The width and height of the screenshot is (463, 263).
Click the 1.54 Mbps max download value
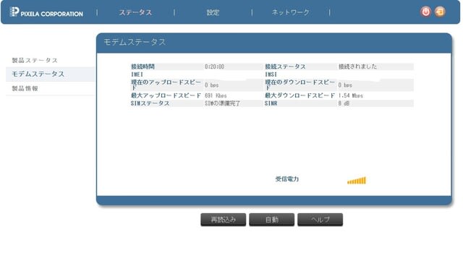click(x=350, y=95)
